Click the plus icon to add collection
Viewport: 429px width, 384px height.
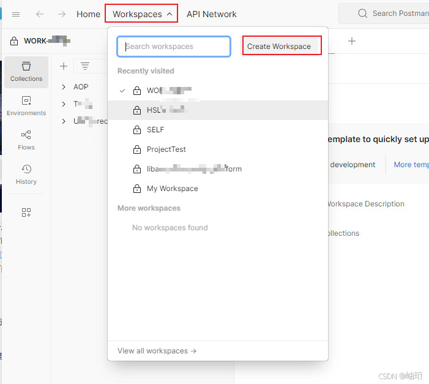click(64, 66)
